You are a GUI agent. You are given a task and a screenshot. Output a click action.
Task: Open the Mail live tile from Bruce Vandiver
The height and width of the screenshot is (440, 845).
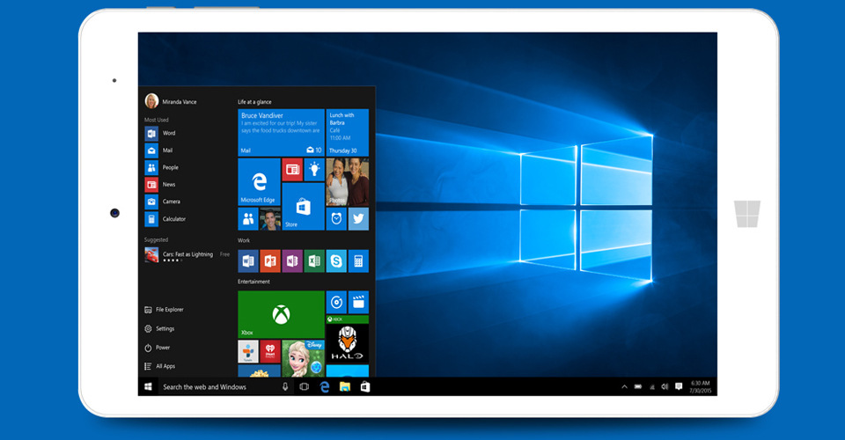point(282,133)
